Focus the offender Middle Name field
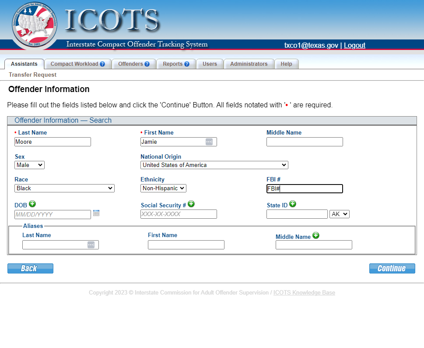This screenshot has width=424, height=348. pyautogui.click(x=305, y=142)
